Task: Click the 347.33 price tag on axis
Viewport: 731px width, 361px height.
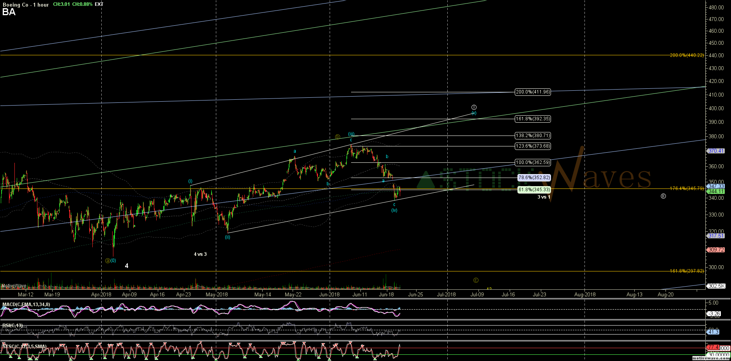Action: [716, 187]
